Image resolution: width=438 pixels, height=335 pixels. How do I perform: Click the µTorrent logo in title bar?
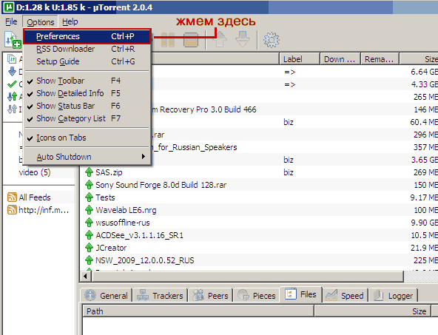click(x=8, y=7)
